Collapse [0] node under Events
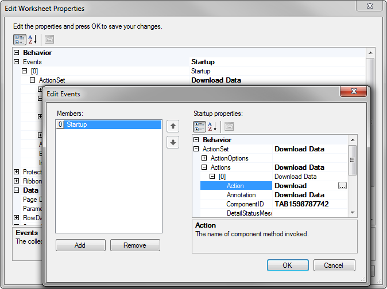The width and height of the screenshot is (387, 289). click(25, 71)
